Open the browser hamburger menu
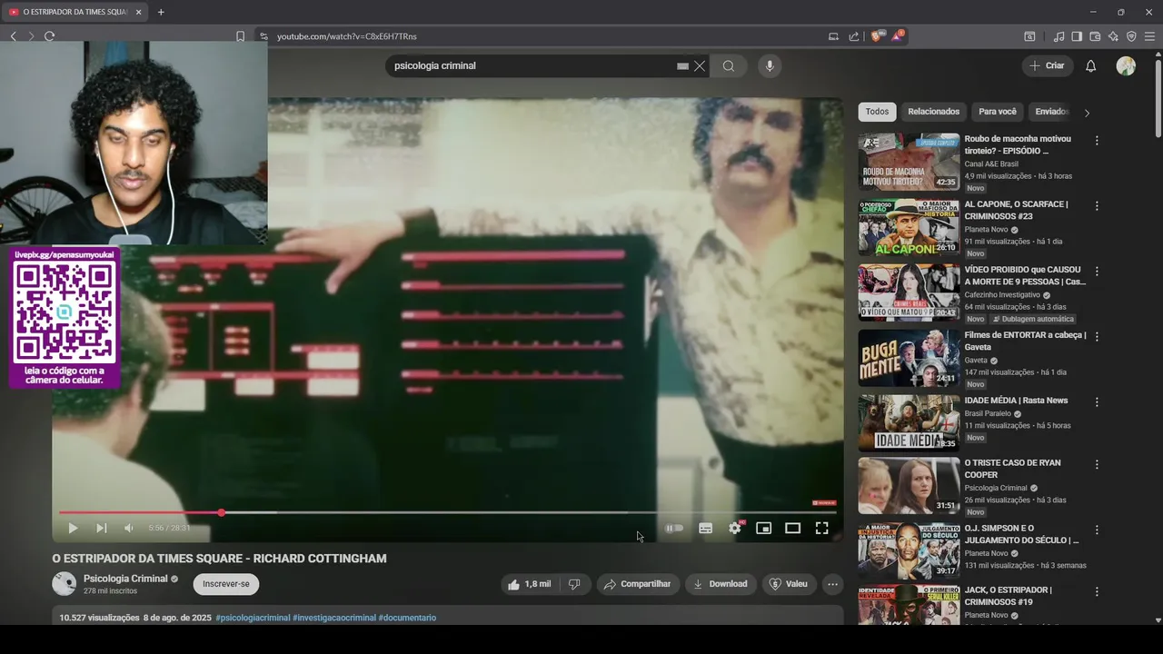This screenshot has height=654, width=1163. coord(1150,36)
